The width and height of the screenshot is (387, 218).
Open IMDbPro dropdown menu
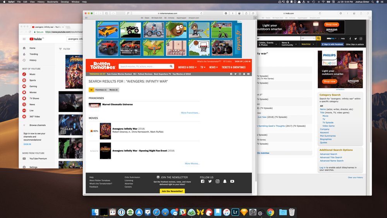pos(332,38)
